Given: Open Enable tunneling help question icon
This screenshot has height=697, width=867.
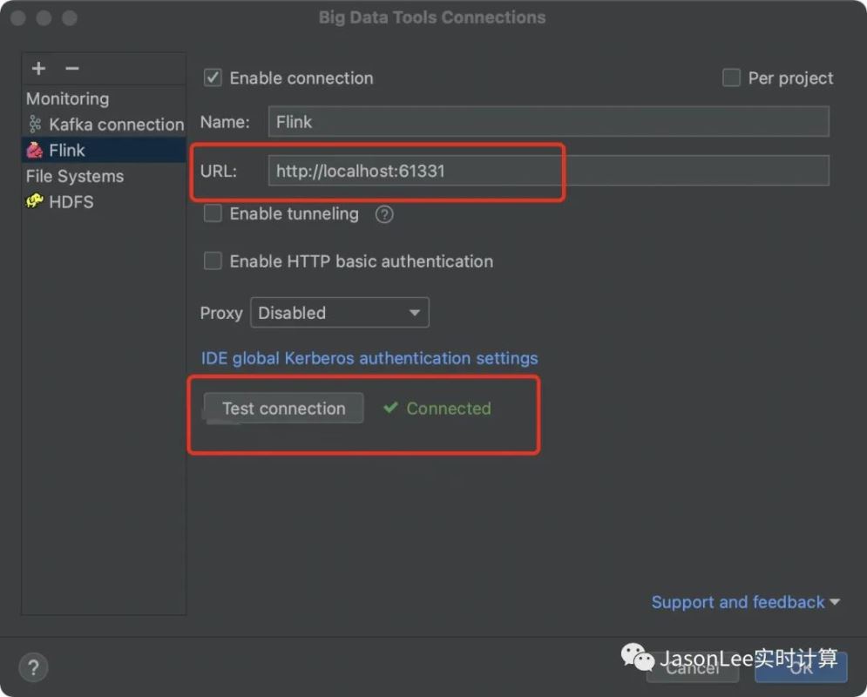Looking at the screenshot, I should click(x=384, y=214).
